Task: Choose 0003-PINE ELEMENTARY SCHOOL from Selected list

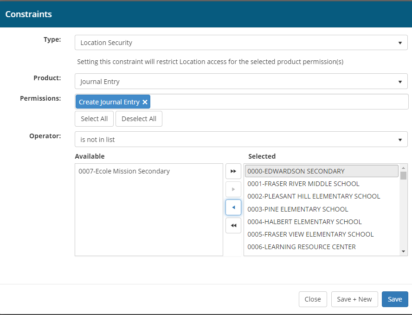Action: (298, 209)
